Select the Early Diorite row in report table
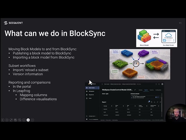The width and height of the screenshot is (186, 140). coord(131,115)
